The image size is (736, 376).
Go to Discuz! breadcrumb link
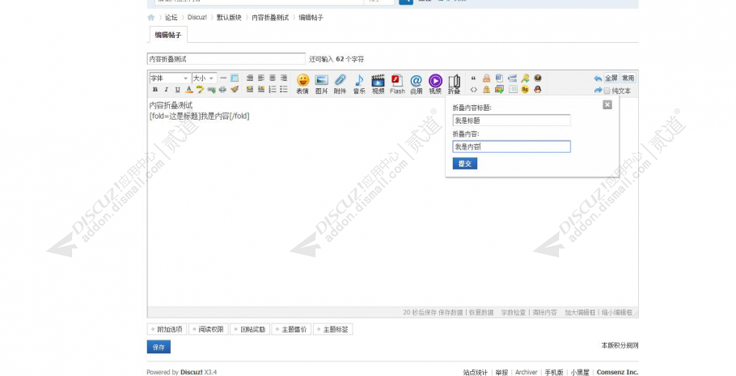[197, 17]
